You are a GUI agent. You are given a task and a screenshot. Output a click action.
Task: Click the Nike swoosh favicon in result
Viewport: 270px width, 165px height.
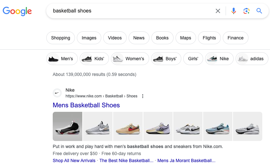57,93
